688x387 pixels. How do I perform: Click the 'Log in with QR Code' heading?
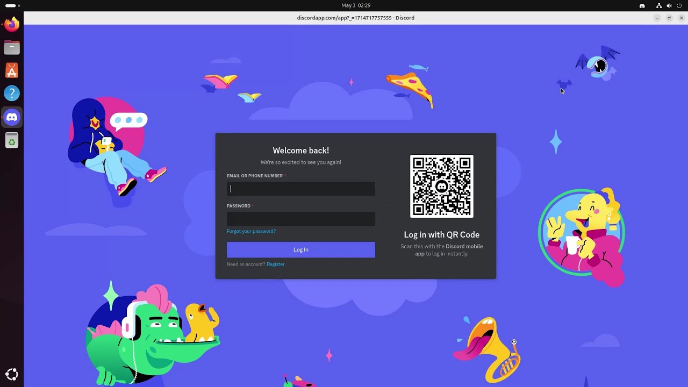(x=442, y=235)
